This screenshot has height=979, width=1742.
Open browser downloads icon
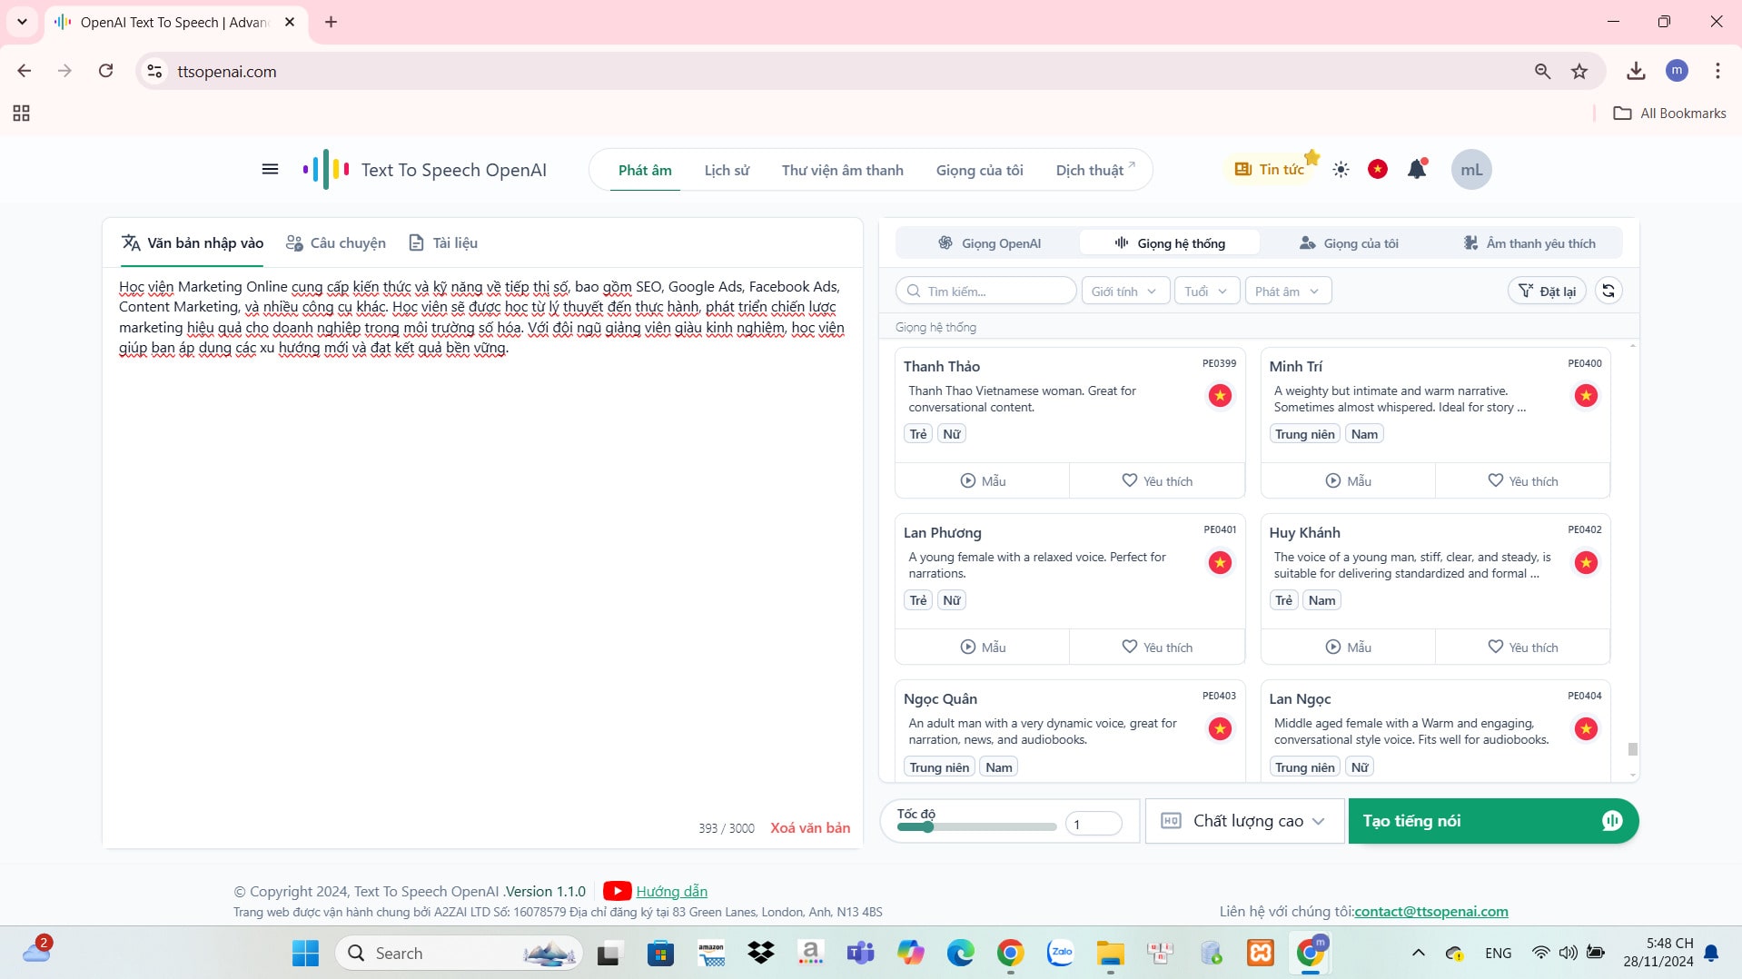(x=1636, y=71)
